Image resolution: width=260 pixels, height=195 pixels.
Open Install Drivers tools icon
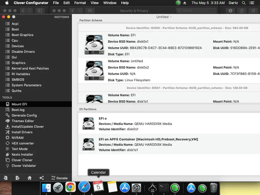pyautogui.click(x=8, y=132)
